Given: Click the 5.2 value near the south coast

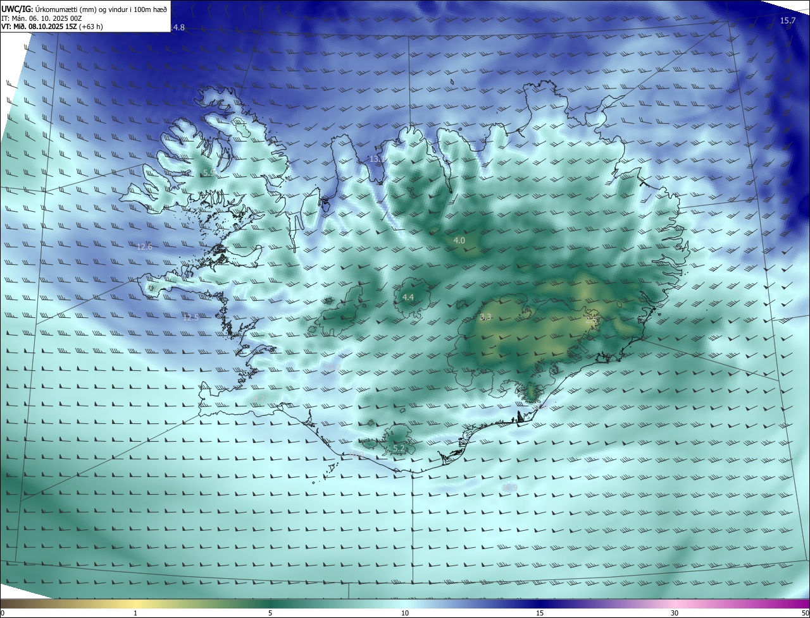Looking at the screenshot, I should pyautogui.click(x=399, y=448).
